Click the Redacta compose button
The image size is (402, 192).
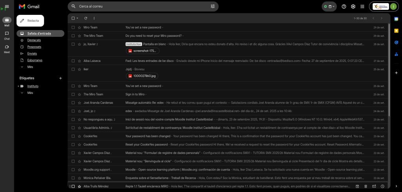30,20
